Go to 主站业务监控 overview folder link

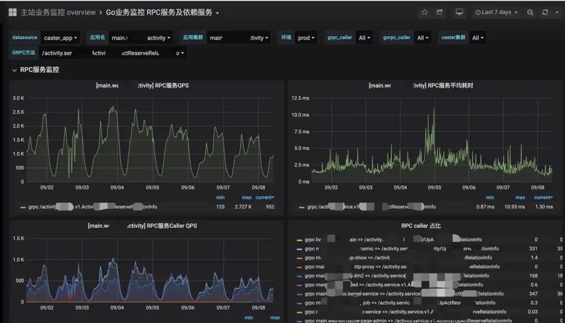58,13
